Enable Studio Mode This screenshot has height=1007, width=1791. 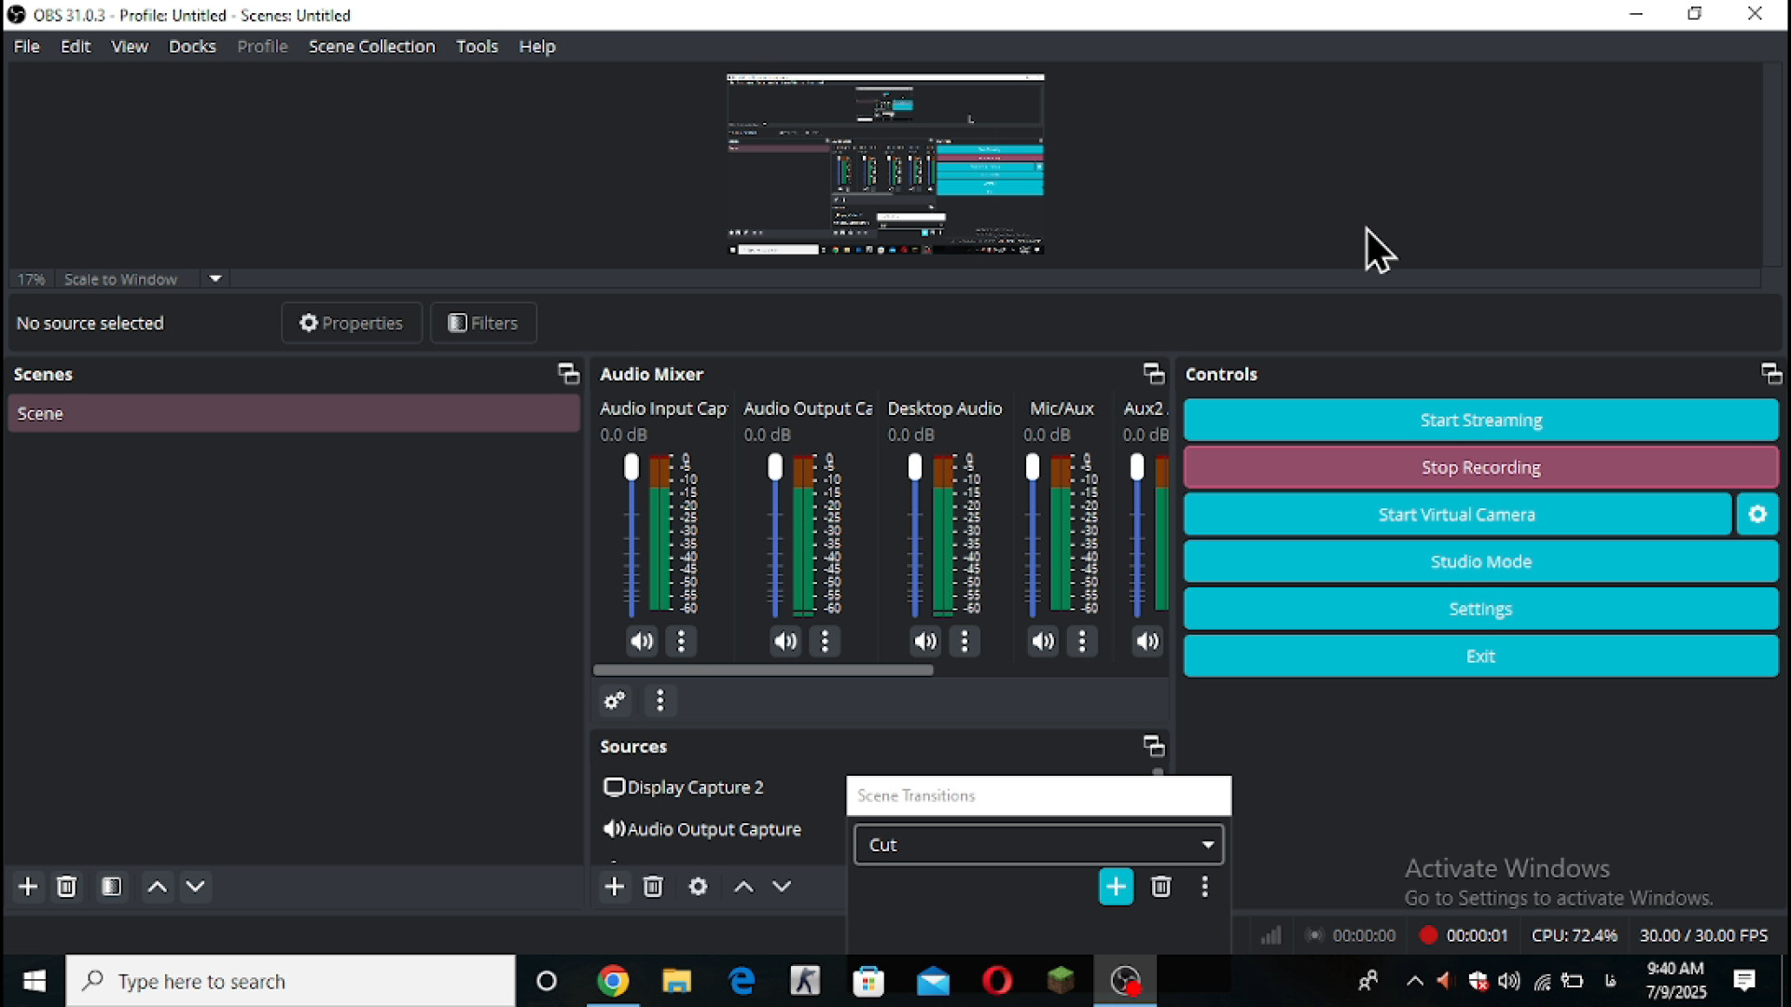[1480, 561]
